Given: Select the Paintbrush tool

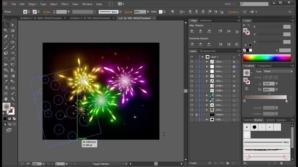Looking at the screenshot, I should [6, 48].
